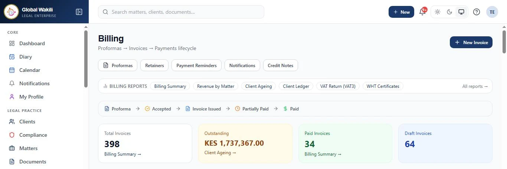View All reports link
507x169 pixels.
475,86
